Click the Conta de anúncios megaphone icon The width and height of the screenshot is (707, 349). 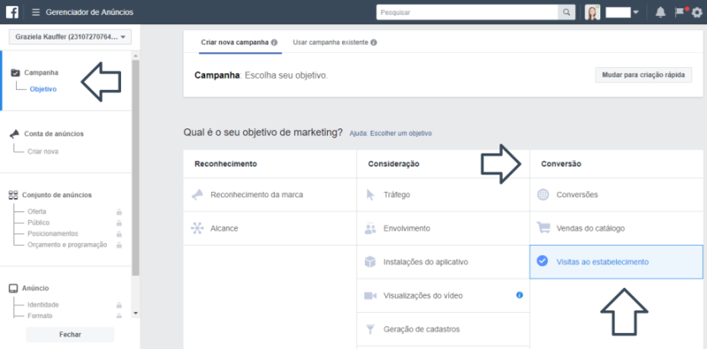coord(15,133)
